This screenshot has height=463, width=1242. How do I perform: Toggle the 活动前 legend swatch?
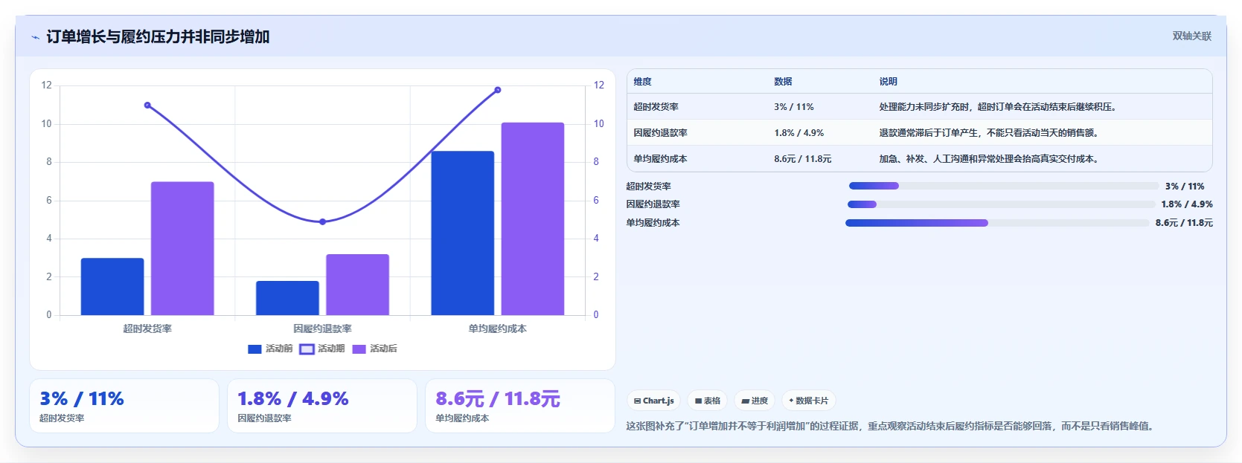(x=255, y=349)
